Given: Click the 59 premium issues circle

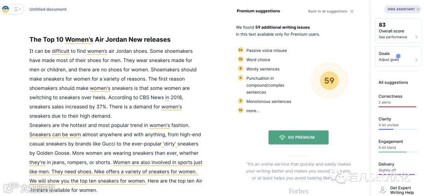Looking at the screenshot, I should tap(329, 81).
